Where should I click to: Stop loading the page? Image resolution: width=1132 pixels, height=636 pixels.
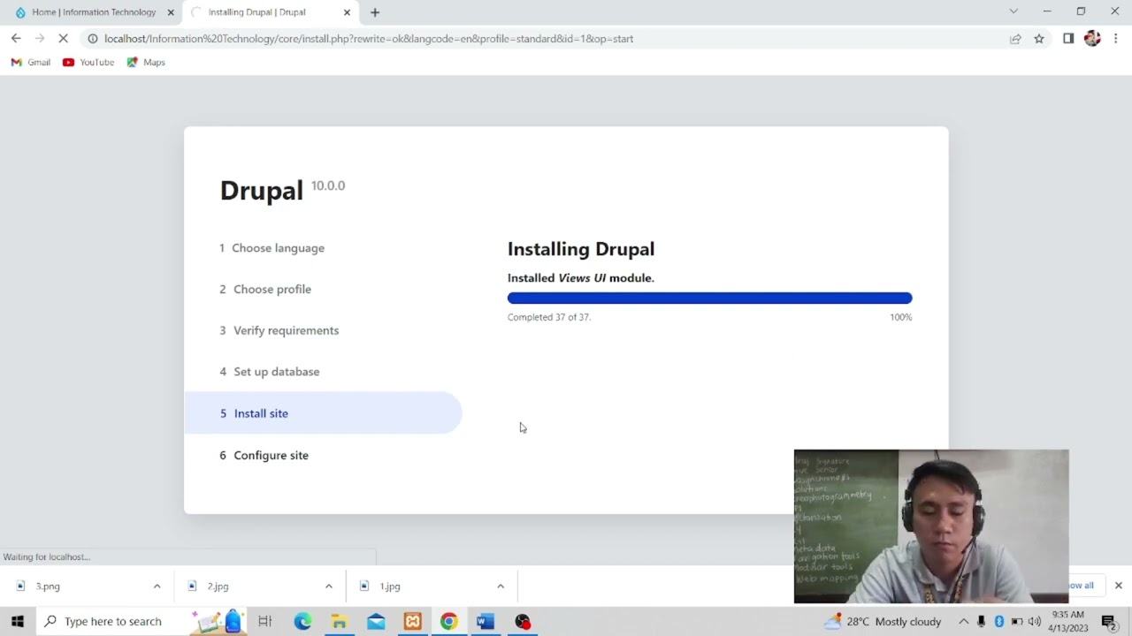63,38
